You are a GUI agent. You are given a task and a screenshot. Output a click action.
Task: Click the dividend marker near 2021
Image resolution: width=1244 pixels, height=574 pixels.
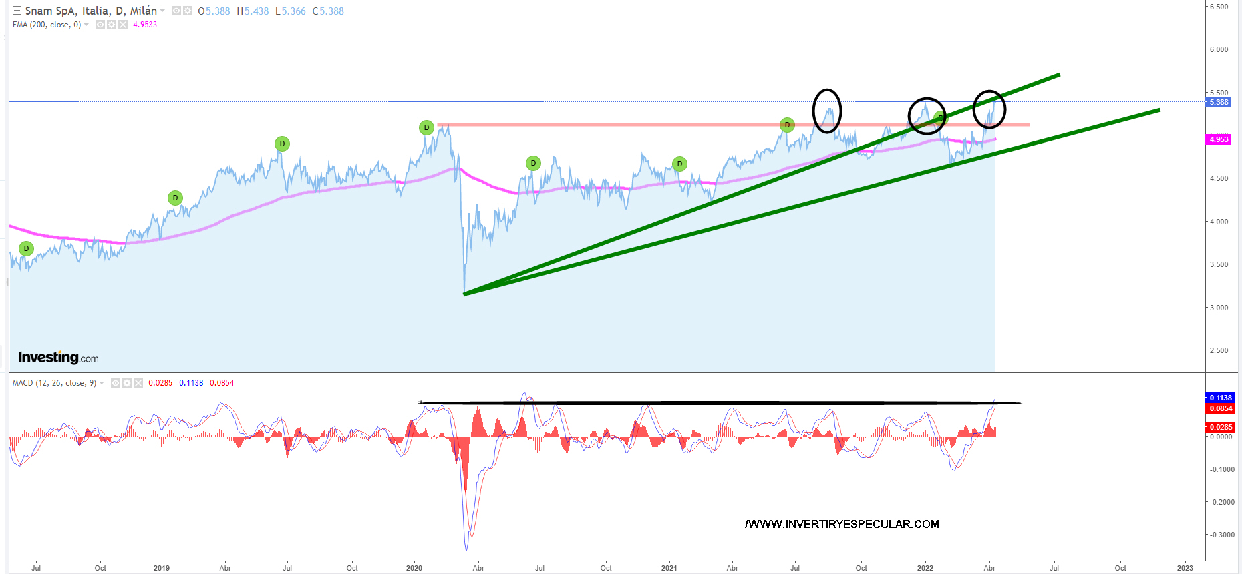click(x=679, y=164)
